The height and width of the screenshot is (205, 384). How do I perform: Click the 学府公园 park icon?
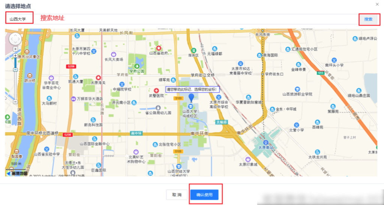click(x=136, y=66)
